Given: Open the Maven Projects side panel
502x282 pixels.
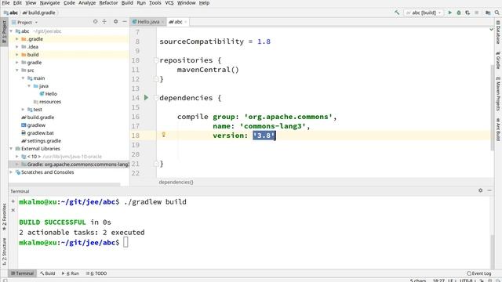Looking at the screenshot, I should [x=498, y=94].
